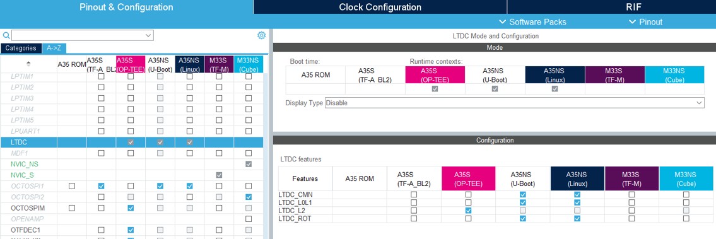Check LTDC_L2 for A35S (TF-A_BL2)

[414, 211]
